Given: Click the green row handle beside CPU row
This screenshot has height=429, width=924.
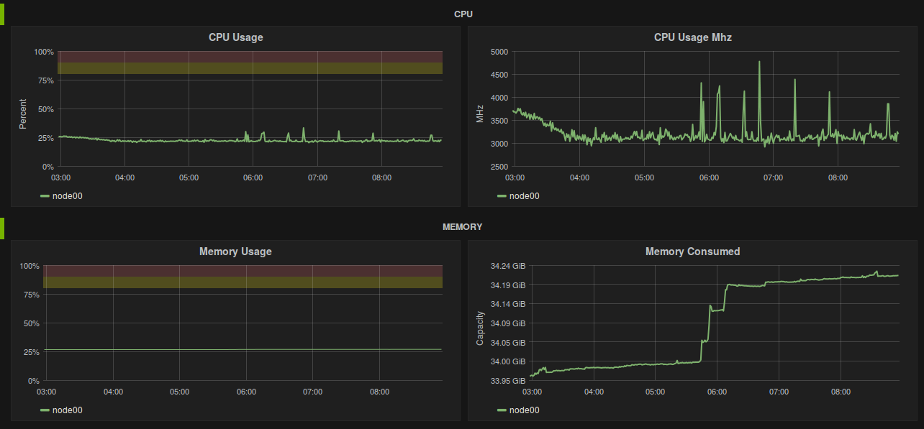Looking at the screenshot, I should pyautogui.click(x=2, y=13).
